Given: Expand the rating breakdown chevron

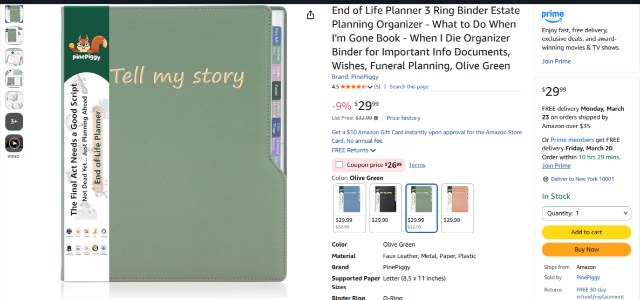Looking at the screenshot, I should (370, 87).
